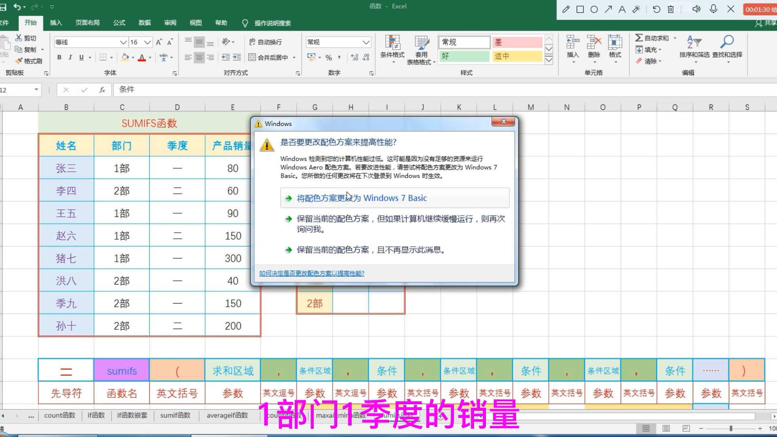Select the rectangle drawing tool in recorder toolbar
Image resolution: width=777 pixels, height=437 pixels.
580,9
